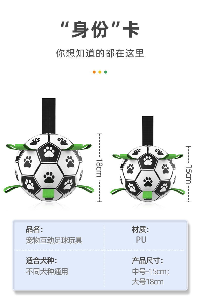Click the black strap on the small ball
The width and height of the screenshot is (200, 305).
(x=148, y=131)
